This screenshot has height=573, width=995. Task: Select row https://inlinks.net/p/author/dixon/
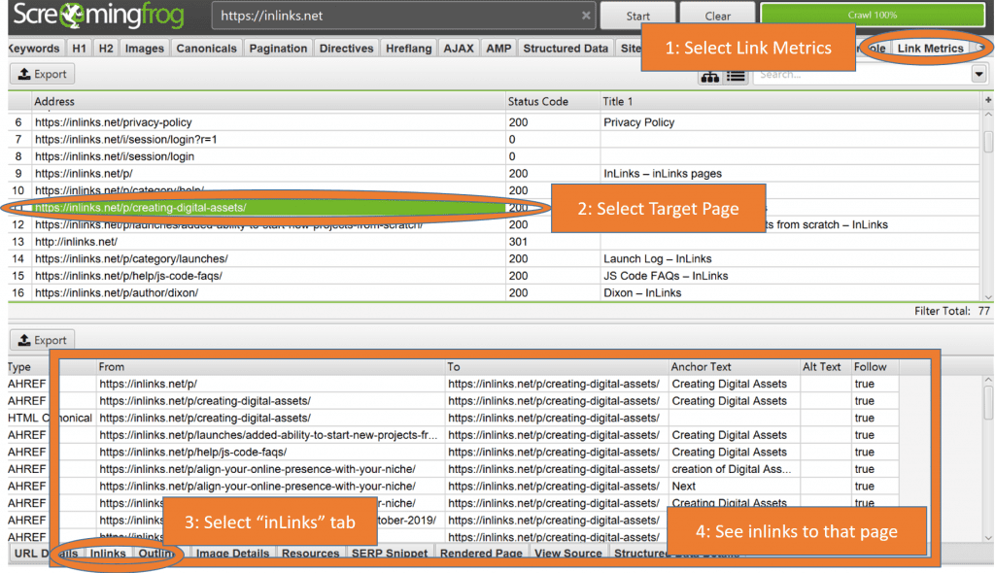click(x=494, y=292)
